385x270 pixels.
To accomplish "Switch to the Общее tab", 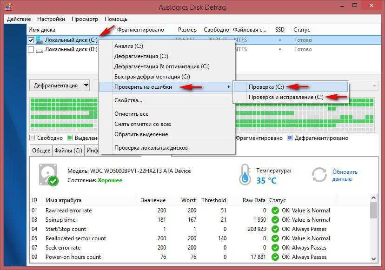I will coord(41,151).
